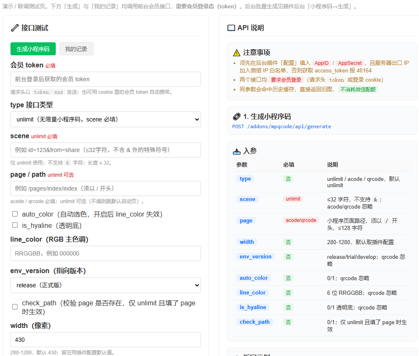Focus the line_color RGB input field
419x356 pixels.
click(x=106, y=253)
